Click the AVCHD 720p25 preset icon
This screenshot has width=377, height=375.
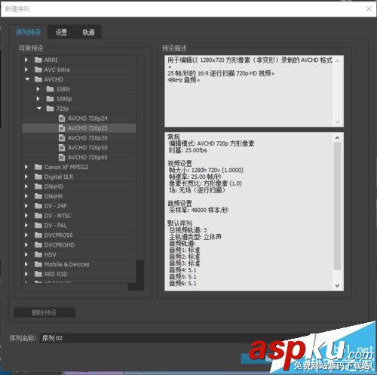point(62,128)
